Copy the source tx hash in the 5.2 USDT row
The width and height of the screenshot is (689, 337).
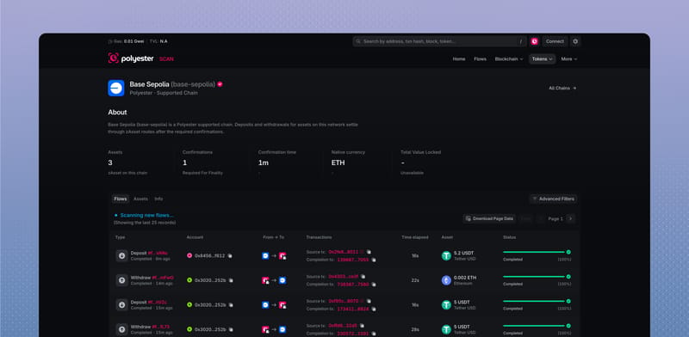pyautogui.click(x=369, y=252)
